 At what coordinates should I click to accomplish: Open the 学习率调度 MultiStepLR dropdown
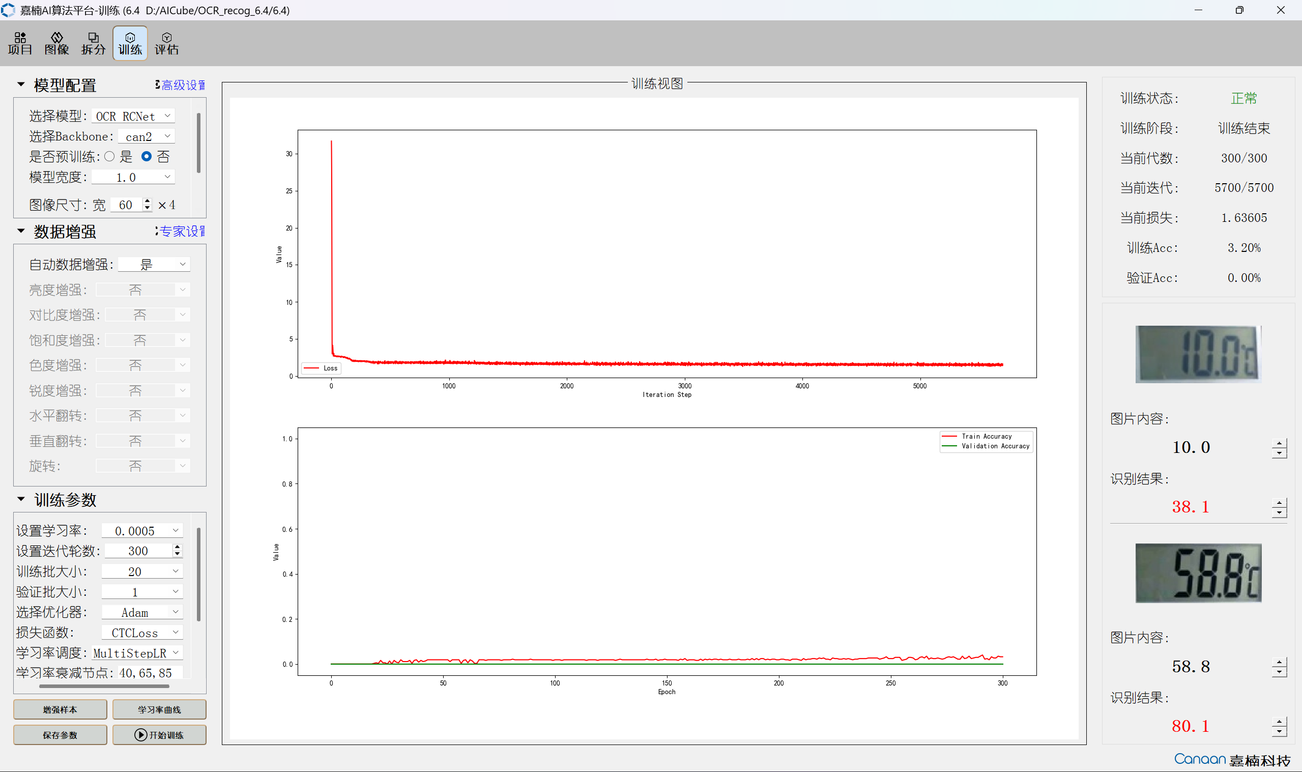[x=137, y=653]
